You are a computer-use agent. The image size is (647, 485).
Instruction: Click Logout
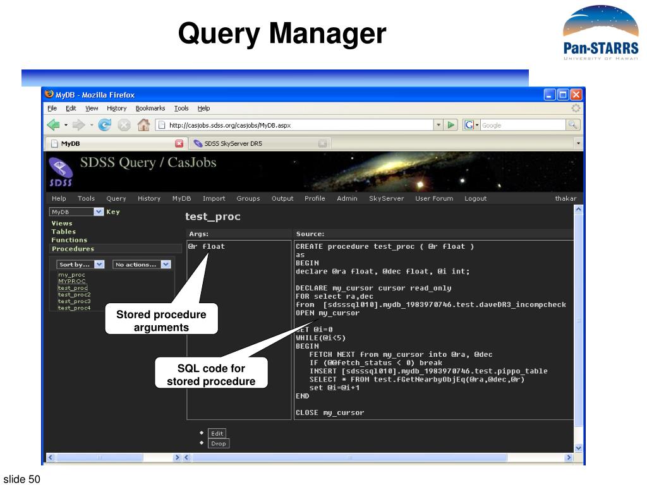tap(475, 198)
